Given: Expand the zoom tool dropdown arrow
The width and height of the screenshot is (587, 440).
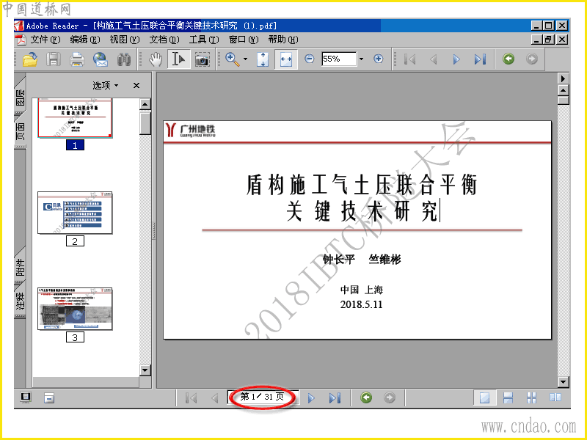Looking at the screenshot, I should point(245,59).
